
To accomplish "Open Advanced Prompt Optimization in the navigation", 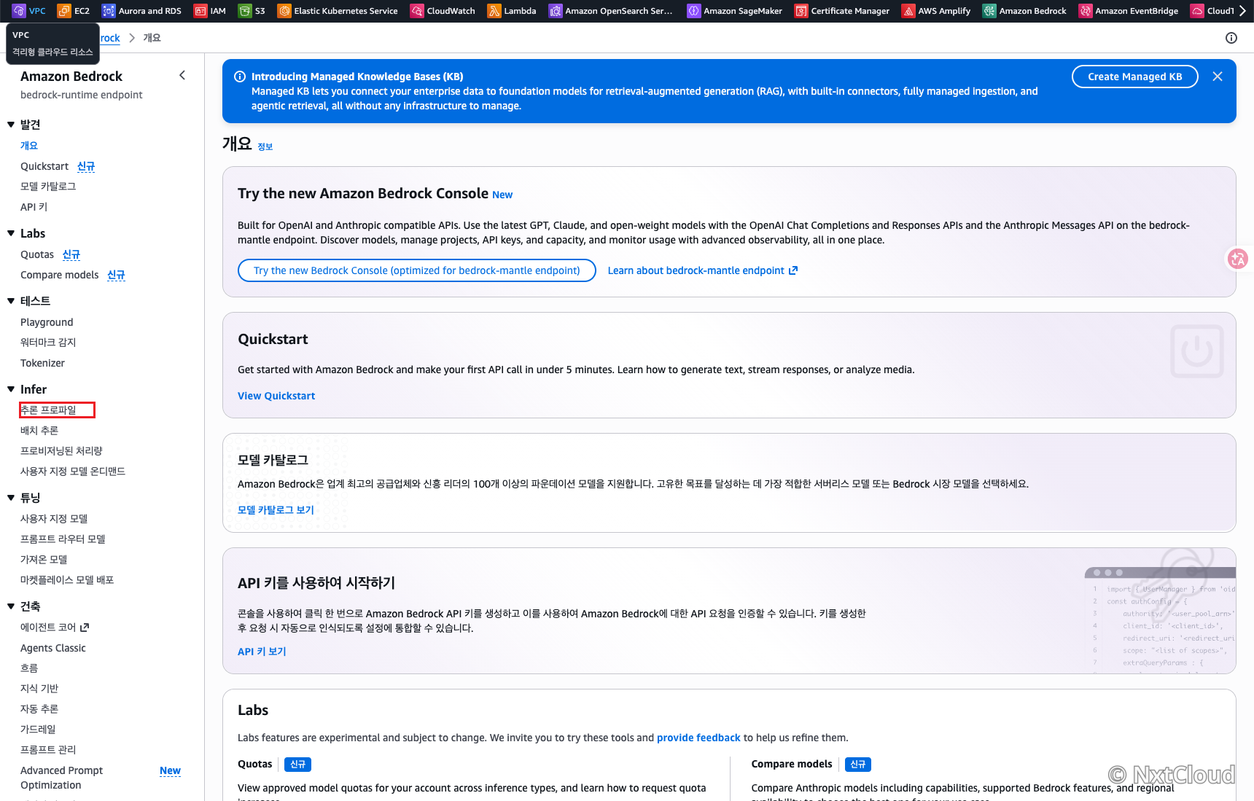I will point(62,778).
